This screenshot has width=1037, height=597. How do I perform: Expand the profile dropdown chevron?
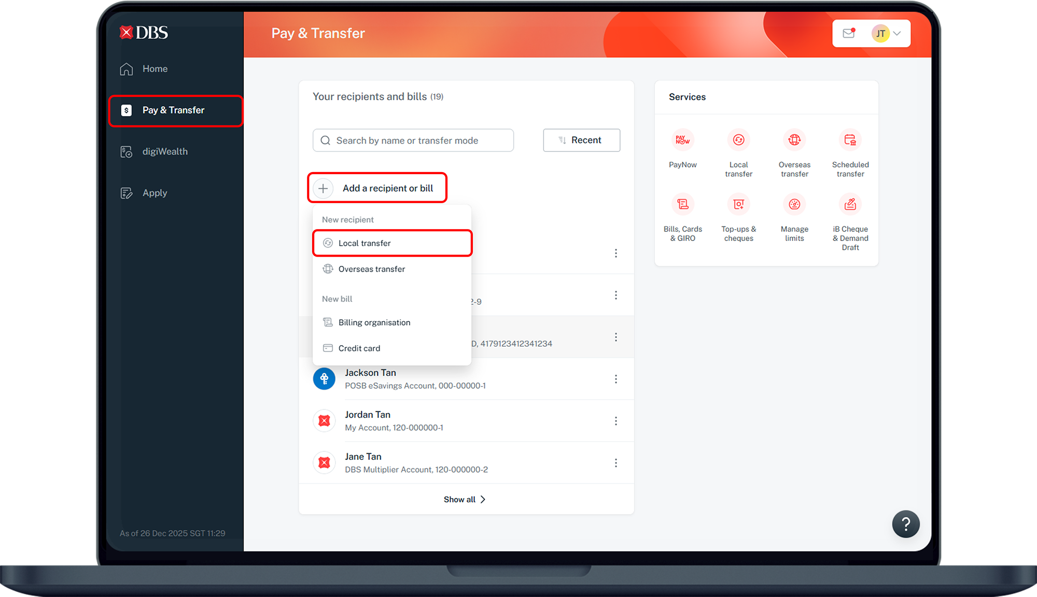point(897,34)
